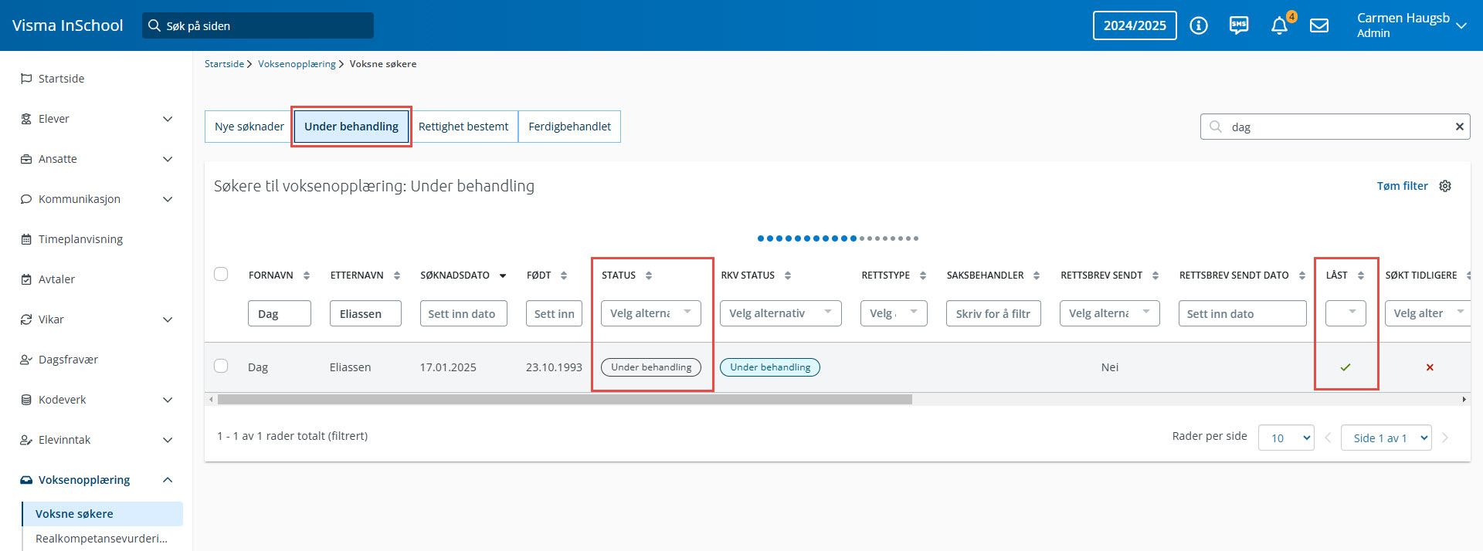This screenshot has height=551, width=1483.
Task: Sort table by Fornavn column arrows
Action: tap(307, 275)
